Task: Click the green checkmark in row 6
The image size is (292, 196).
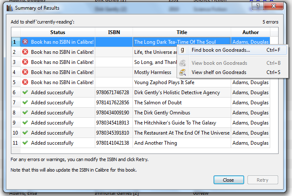Action: 25,92
